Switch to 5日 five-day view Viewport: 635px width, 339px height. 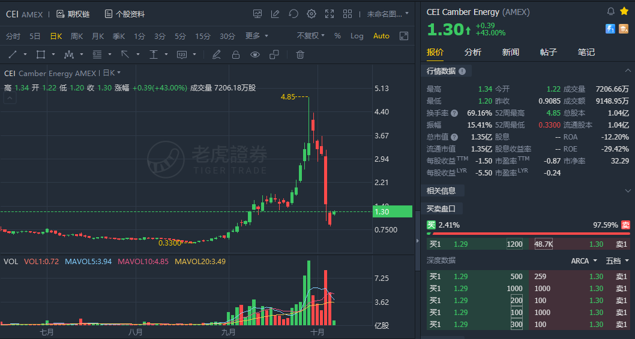35,36
